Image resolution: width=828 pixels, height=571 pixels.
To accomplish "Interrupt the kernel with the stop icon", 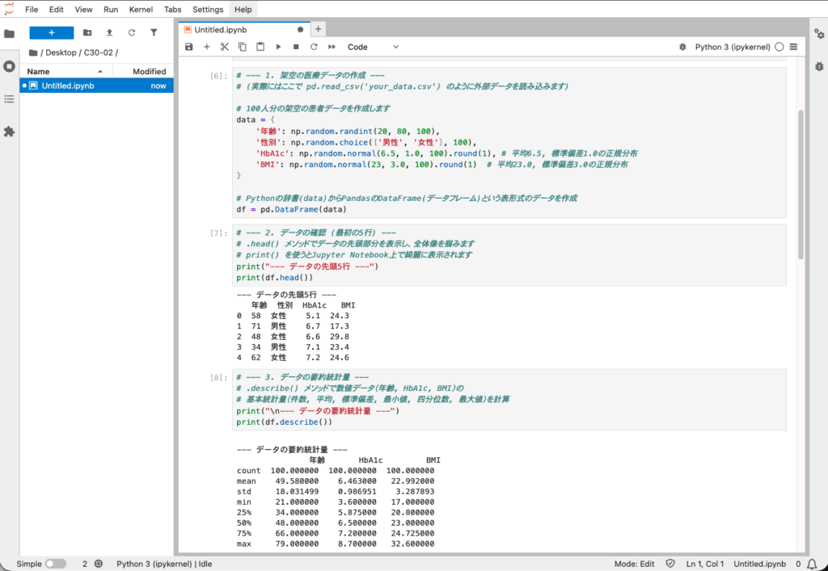I will (296, 47).
